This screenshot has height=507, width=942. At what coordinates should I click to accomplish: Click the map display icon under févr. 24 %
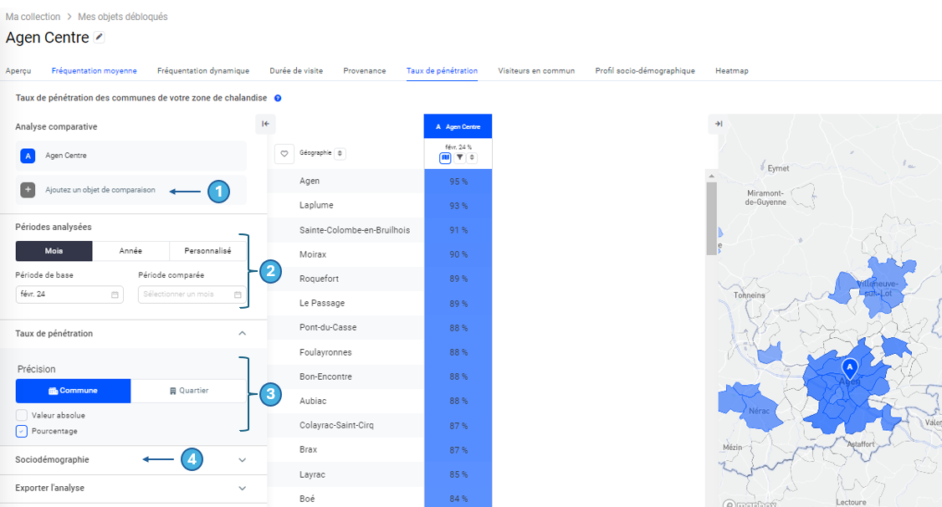point(446,157)
